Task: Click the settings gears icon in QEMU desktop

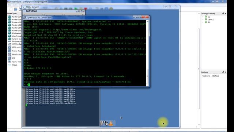Action: tap(106, 123)
